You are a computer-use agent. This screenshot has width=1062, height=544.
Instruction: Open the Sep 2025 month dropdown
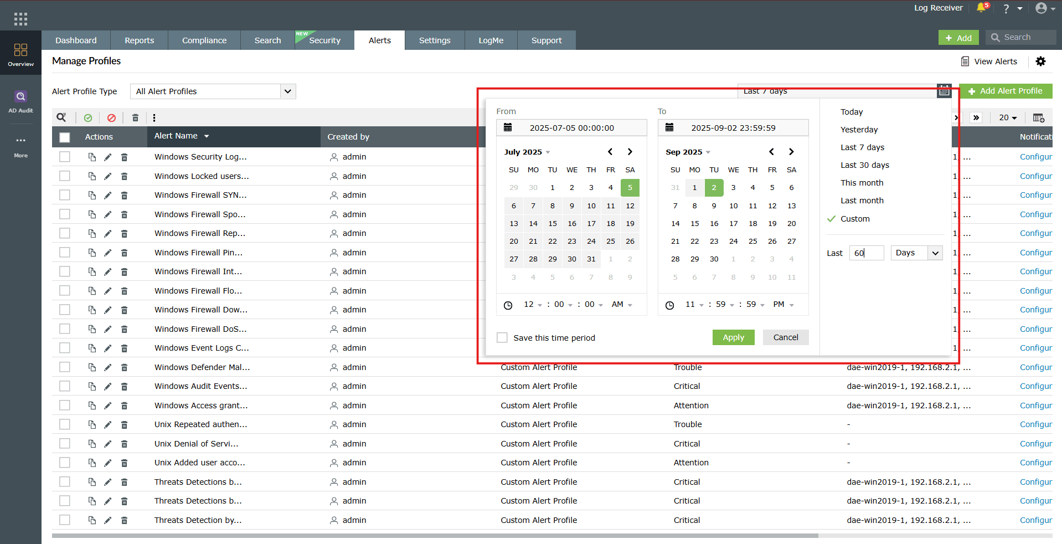pyautogui.click(x=688, y=152)
